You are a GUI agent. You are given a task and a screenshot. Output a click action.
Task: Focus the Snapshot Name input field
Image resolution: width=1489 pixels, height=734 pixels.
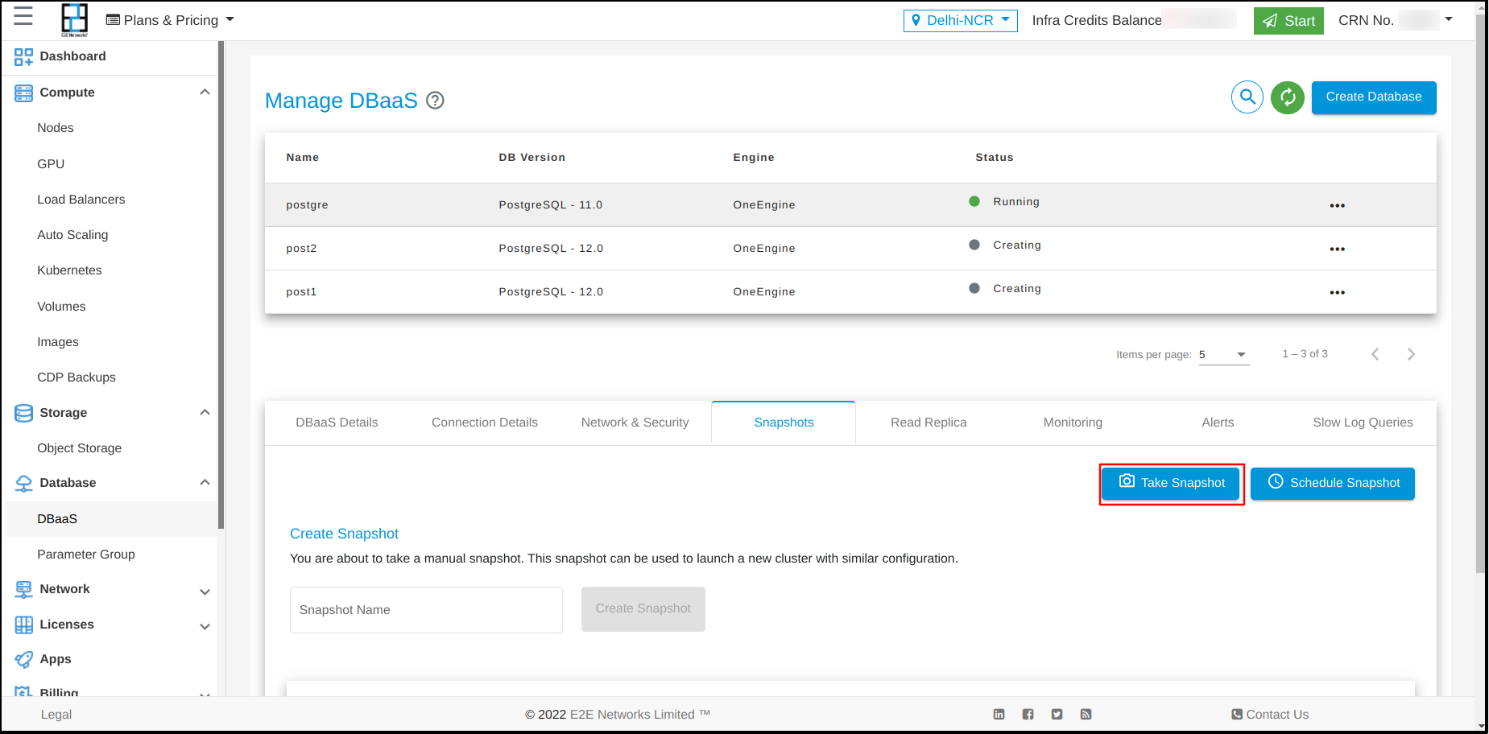pos(426,610)
